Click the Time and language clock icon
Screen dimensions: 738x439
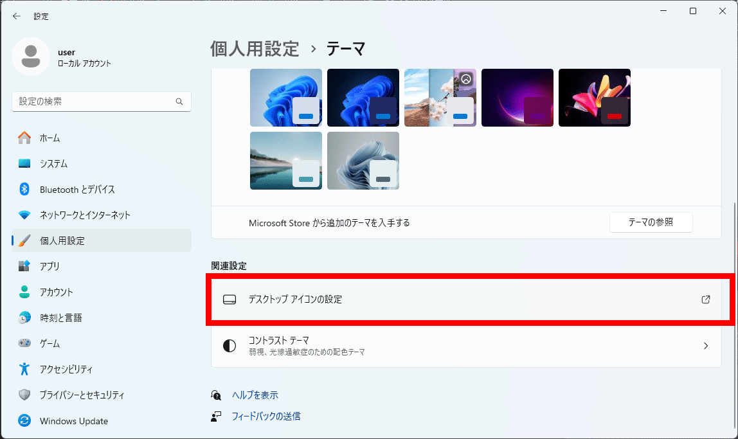(x=24, y=318)
